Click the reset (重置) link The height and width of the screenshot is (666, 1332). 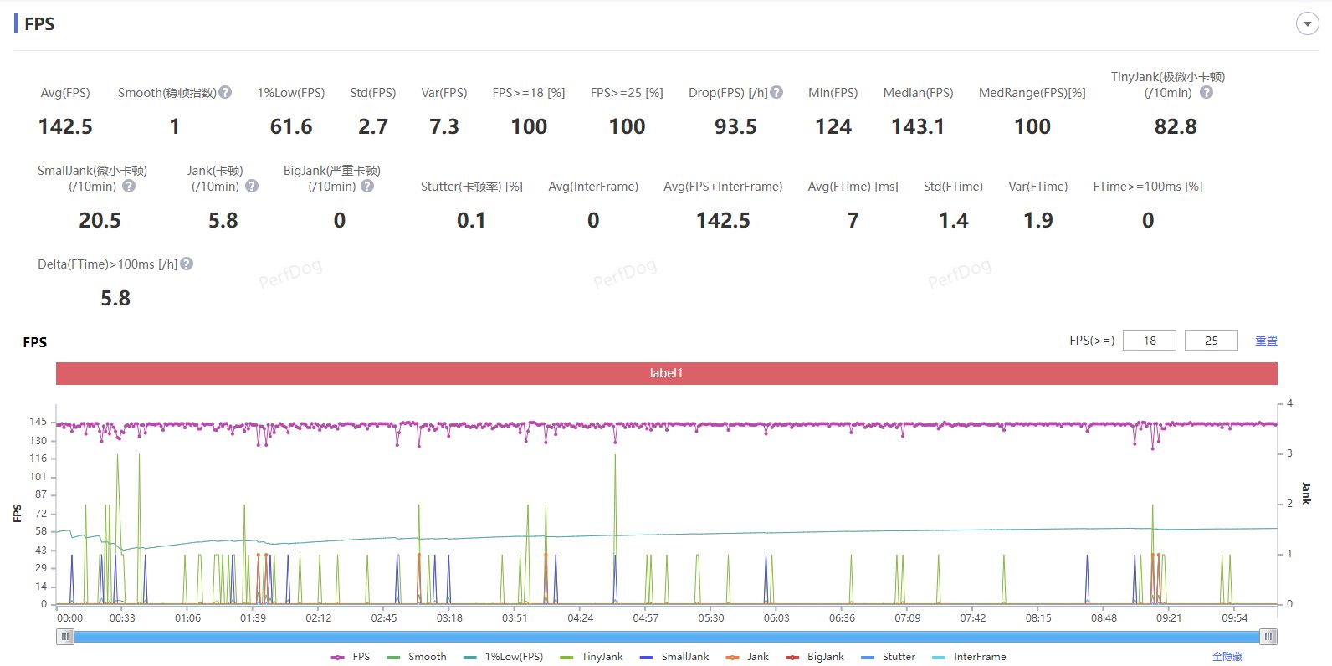tap(1266, 341)
